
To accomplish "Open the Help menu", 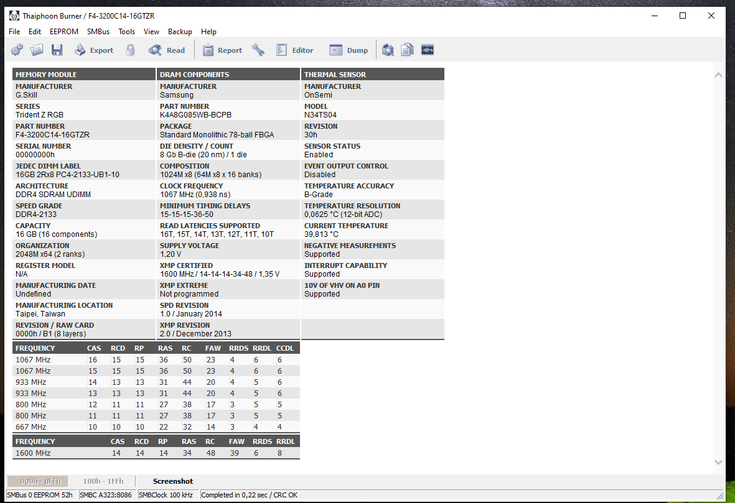I will [208, 31].
